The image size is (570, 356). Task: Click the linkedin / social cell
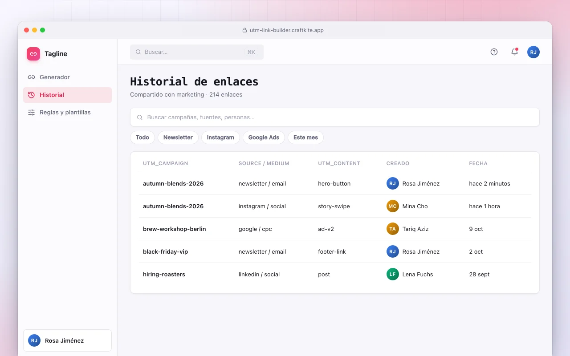(x=259, y=274)
